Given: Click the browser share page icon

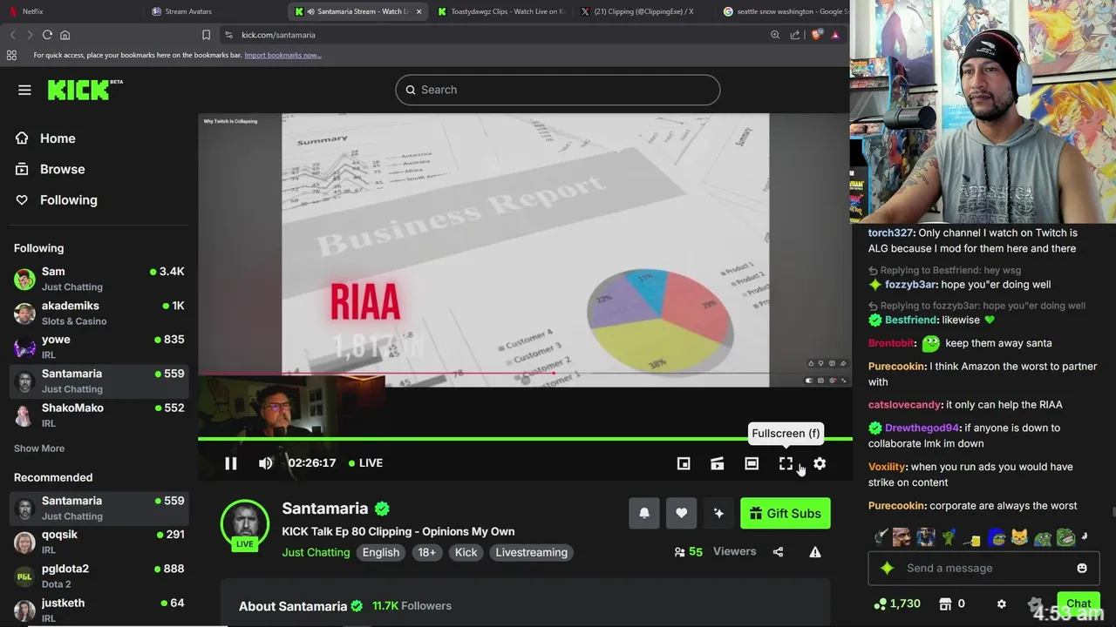Looking at the screenshot, I should point(794,35).
